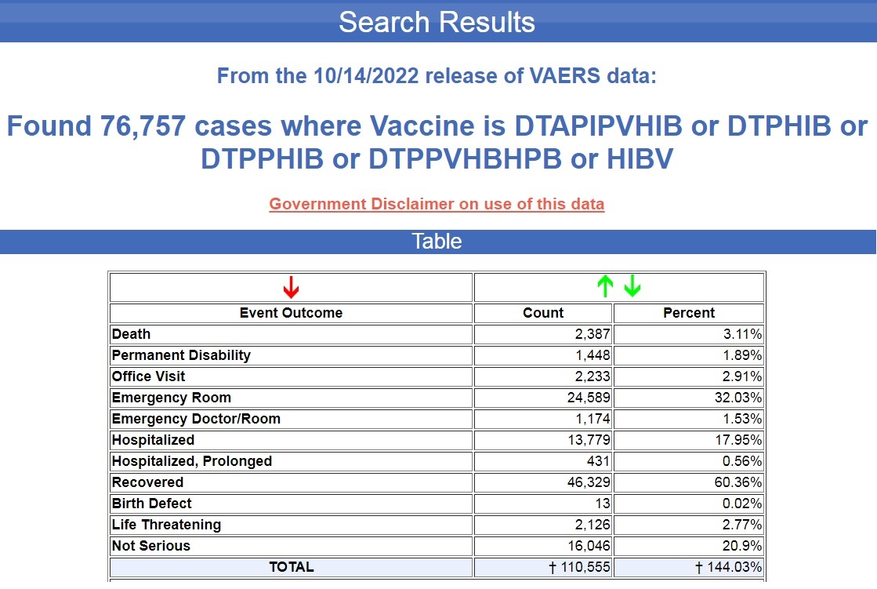Click the Death row label
Screen dimensions: 877x589
click(132, 334)
